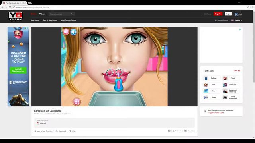Select the Makeover / Make-up tag
This screenshot has width=255, height=143.
coord(231,91)
